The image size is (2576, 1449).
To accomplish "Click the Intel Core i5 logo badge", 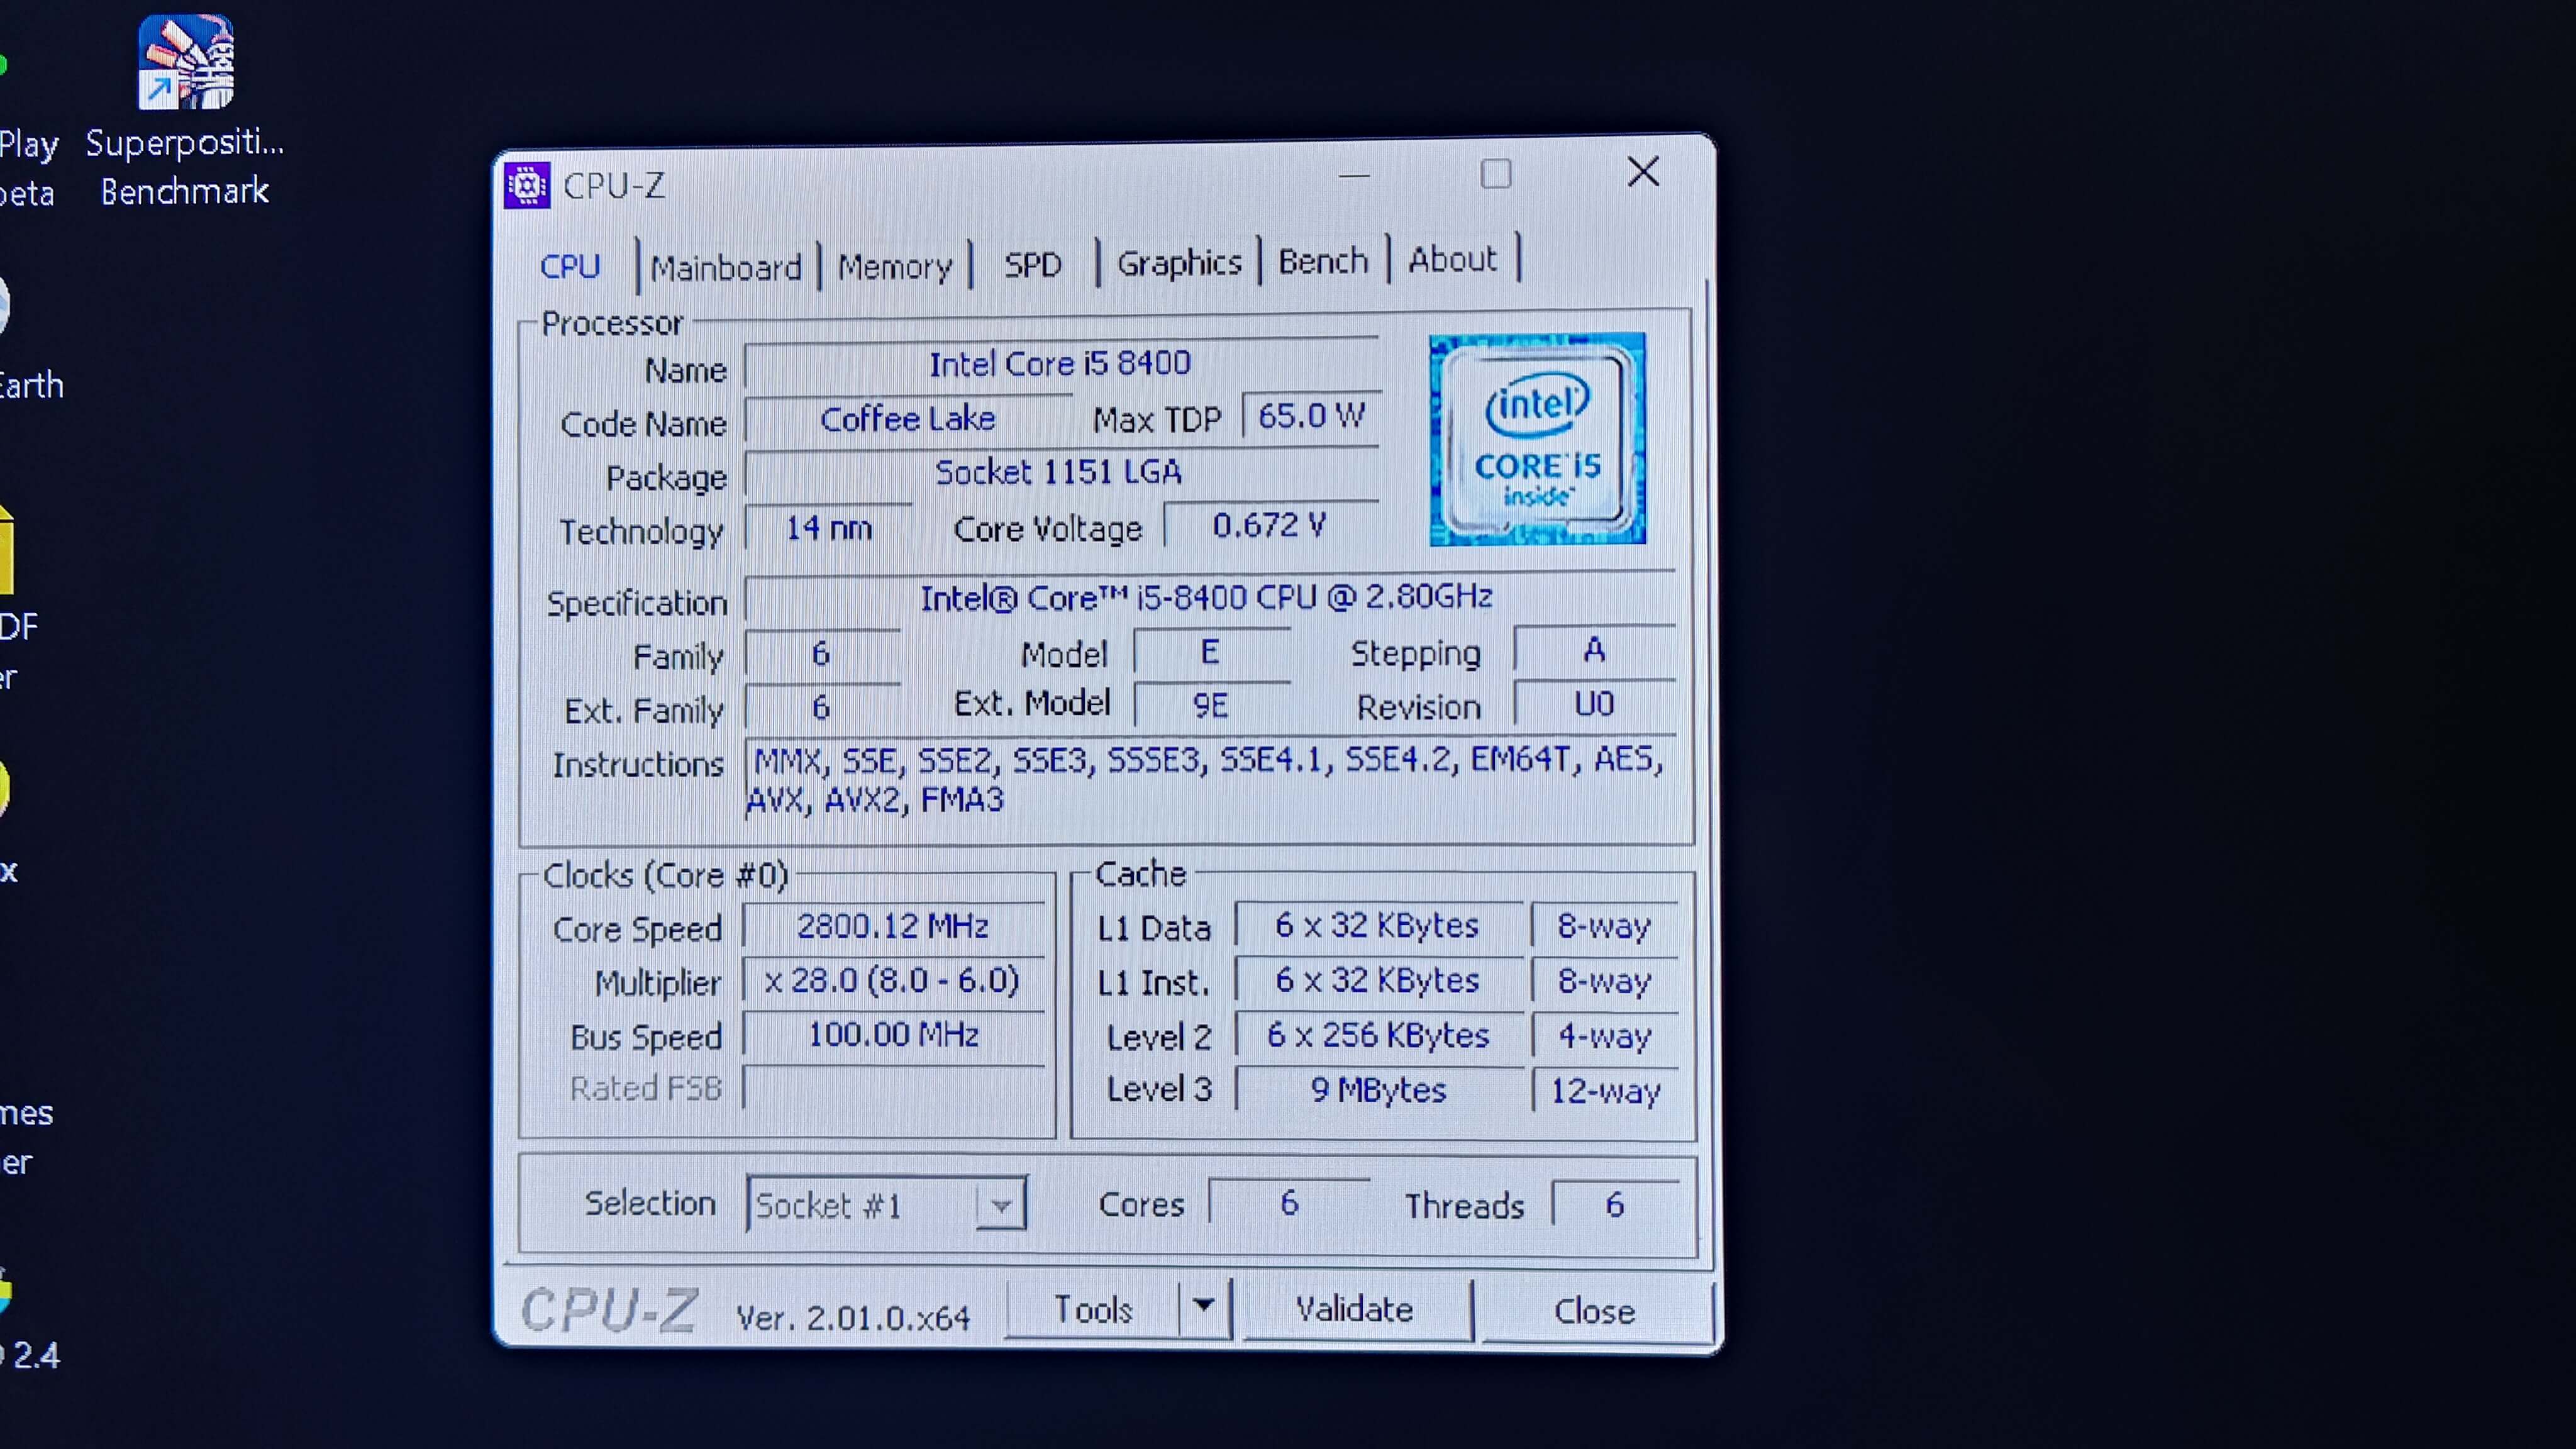I will 1537,439.
